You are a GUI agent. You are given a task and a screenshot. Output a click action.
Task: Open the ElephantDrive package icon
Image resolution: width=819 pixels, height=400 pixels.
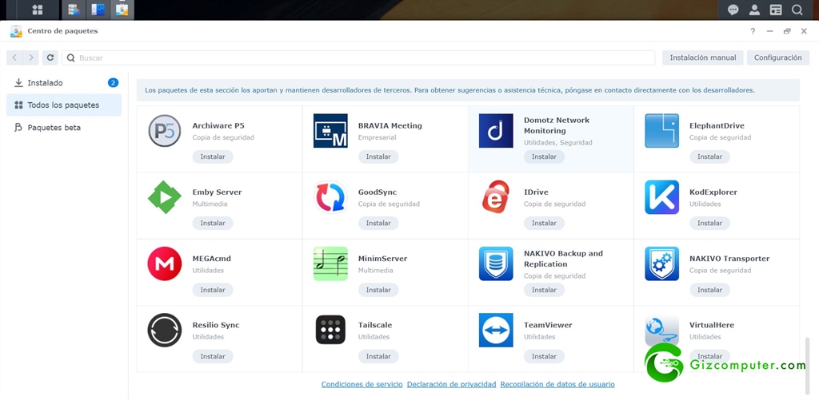661,130
